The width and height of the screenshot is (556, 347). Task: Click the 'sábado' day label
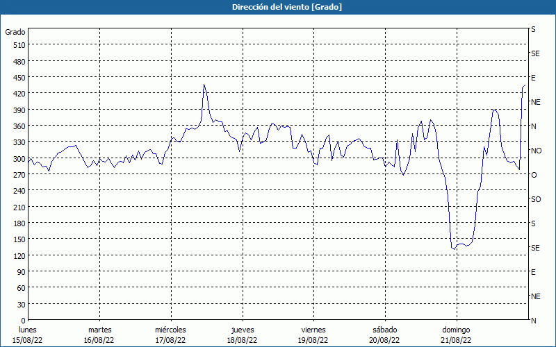385,330
